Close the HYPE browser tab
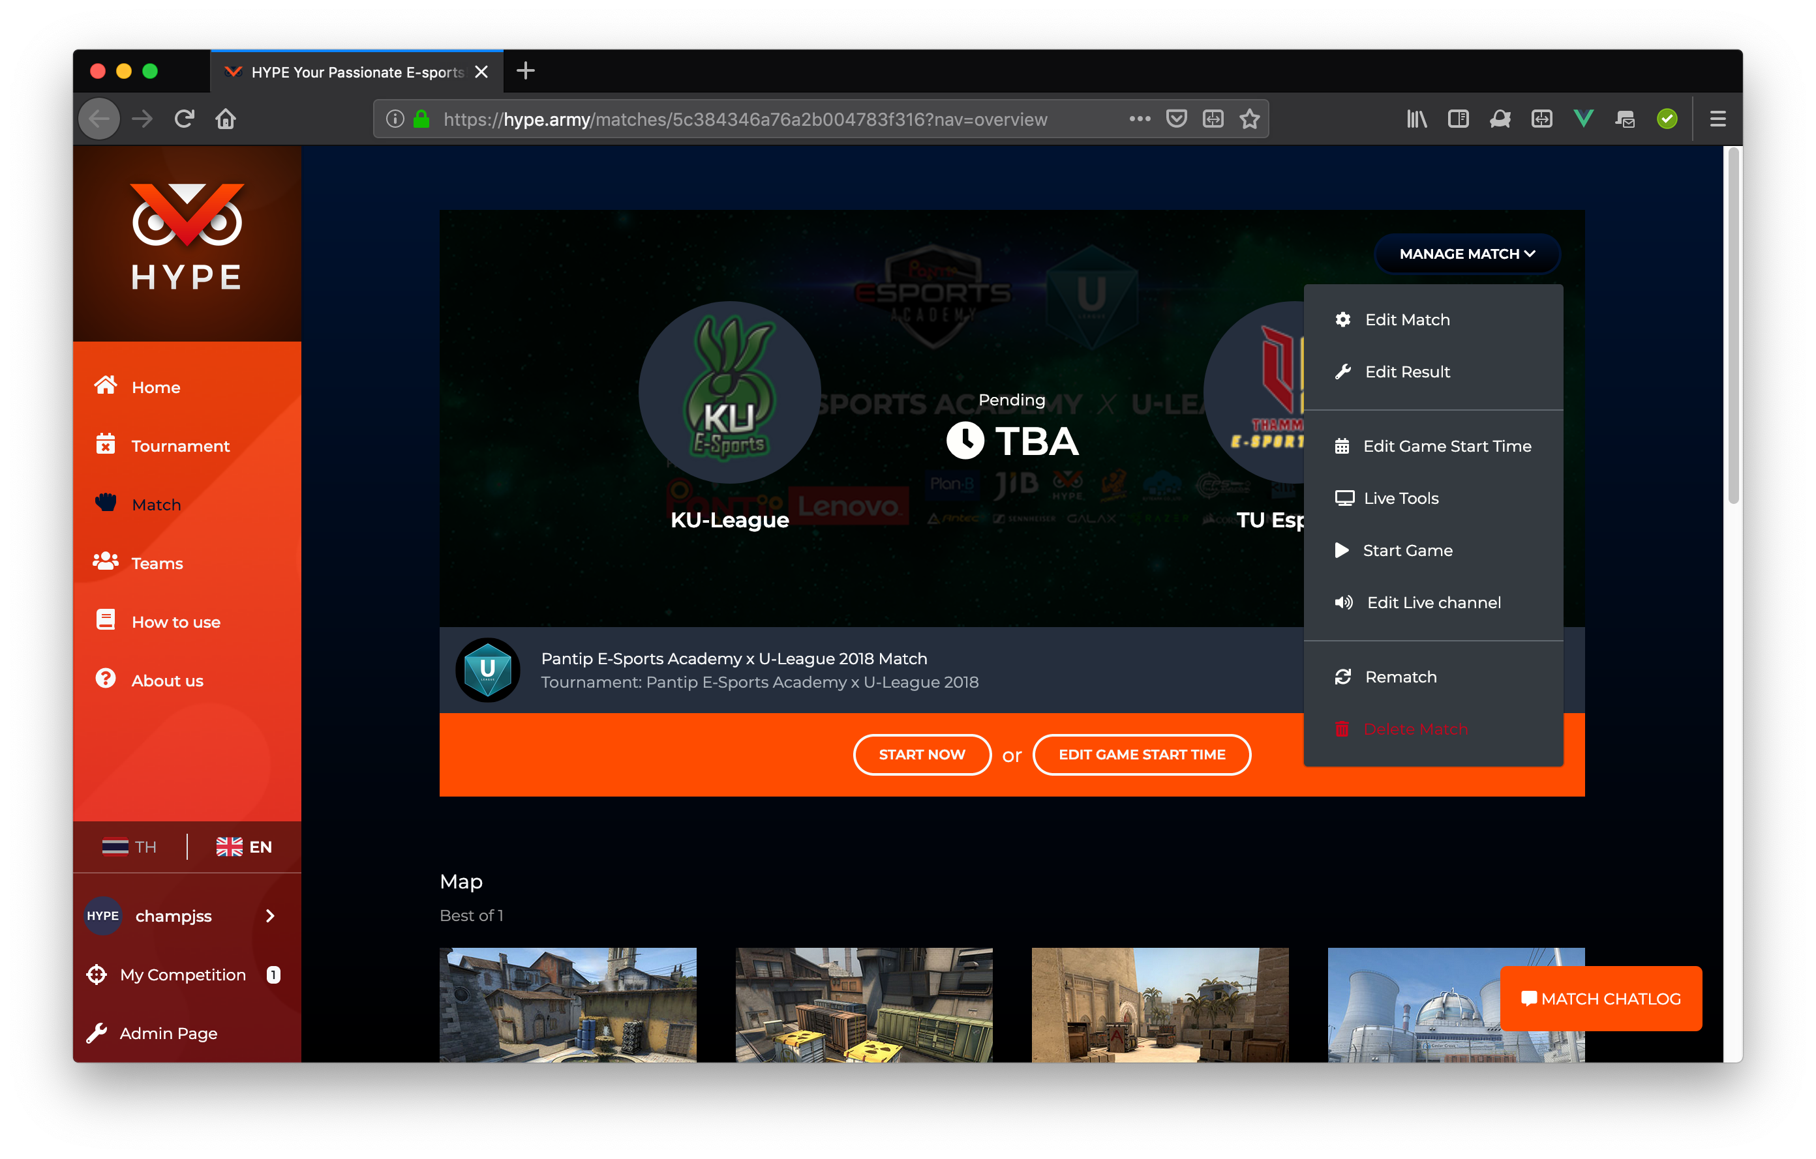The image size is (1816, 1159). click(481, 72)
